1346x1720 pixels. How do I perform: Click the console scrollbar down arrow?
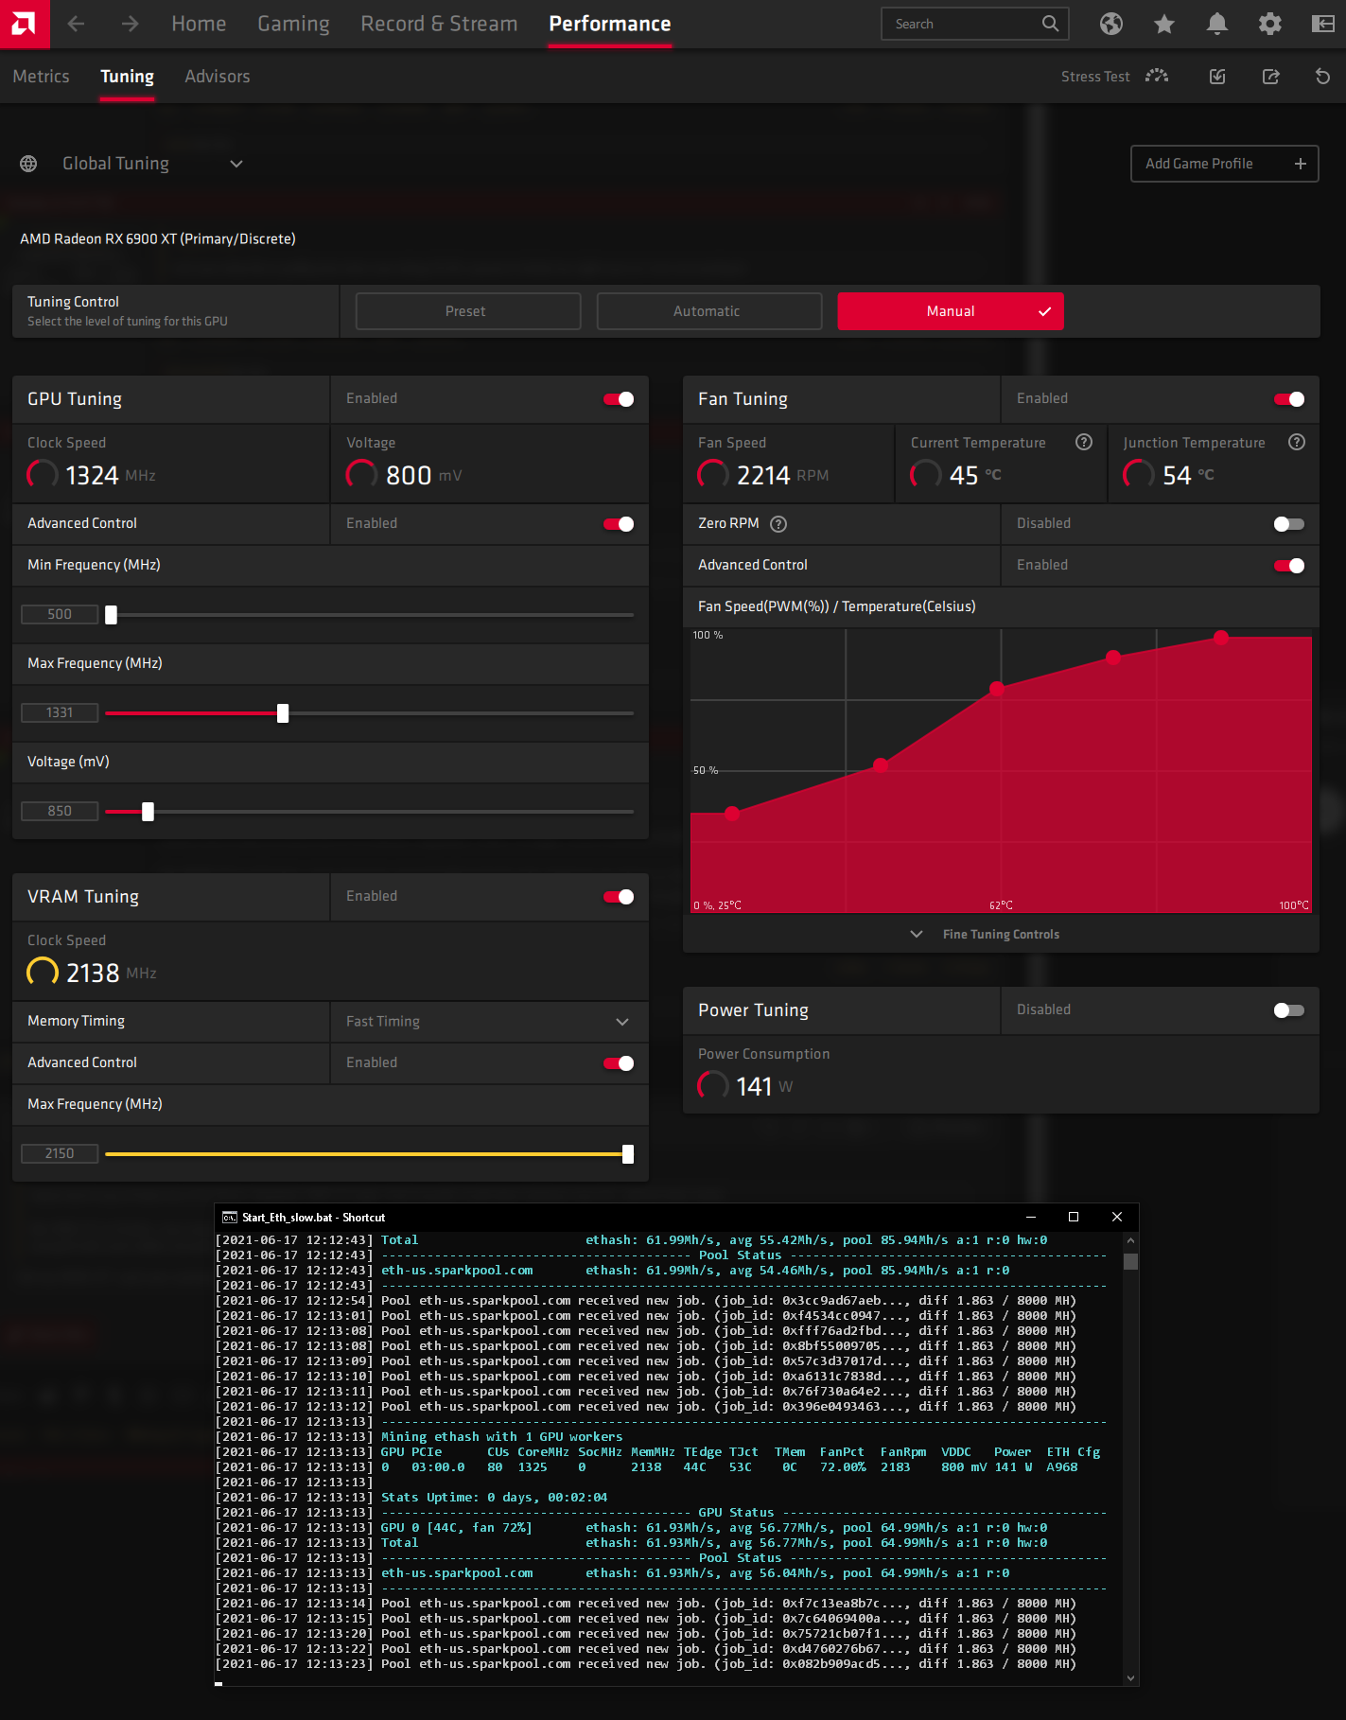pos(1130,1678)
